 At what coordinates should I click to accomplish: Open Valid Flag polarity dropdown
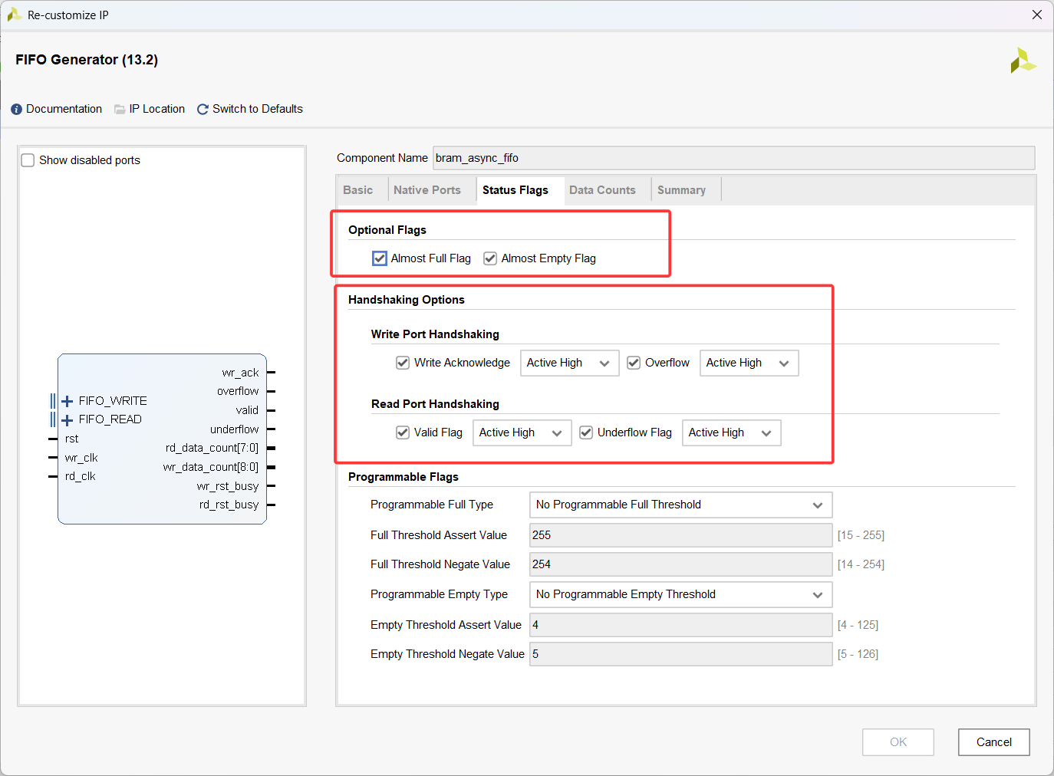[522, 432]
